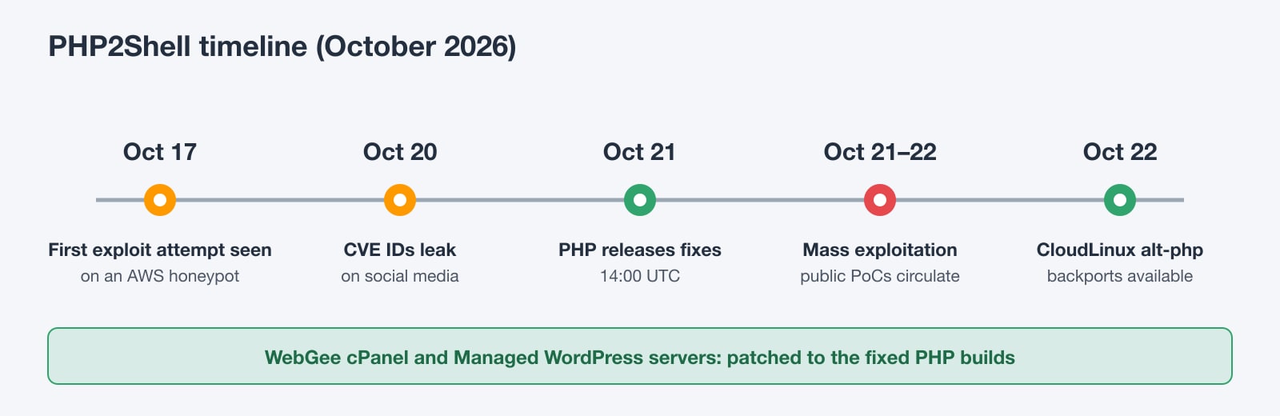Select the 'PHP2Shell timeline (October 2026)' heading
Viewport: 1280px width, 416px height.
click(x=282, y=46)
